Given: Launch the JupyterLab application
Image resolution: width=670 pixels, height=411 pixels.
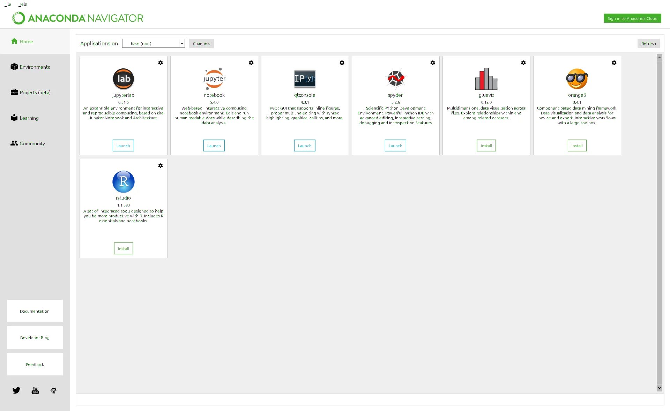Looking at the screenshot, I should [x=123, y=145].
